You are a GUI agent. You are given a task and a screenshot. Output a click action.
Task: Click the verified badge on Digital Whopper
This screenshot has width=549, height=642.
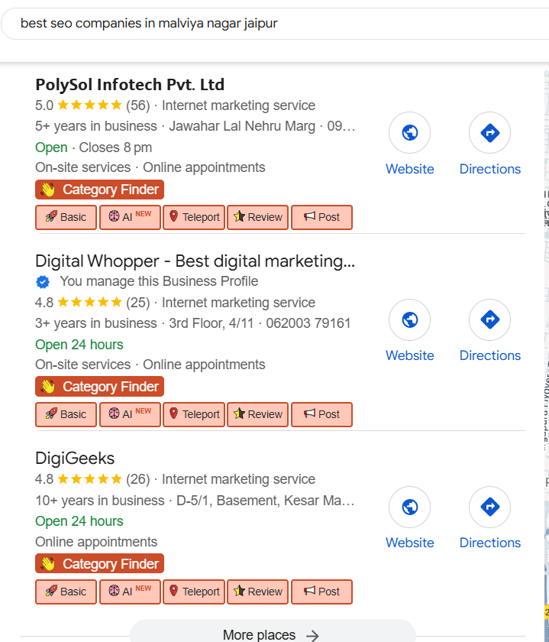coord(43,281)
